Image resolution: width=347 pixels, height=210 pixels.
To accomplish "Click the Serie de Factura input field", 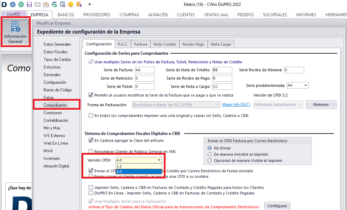I will (x=144, y=70).
